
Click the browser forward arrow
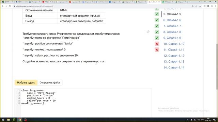click(6, 6)
